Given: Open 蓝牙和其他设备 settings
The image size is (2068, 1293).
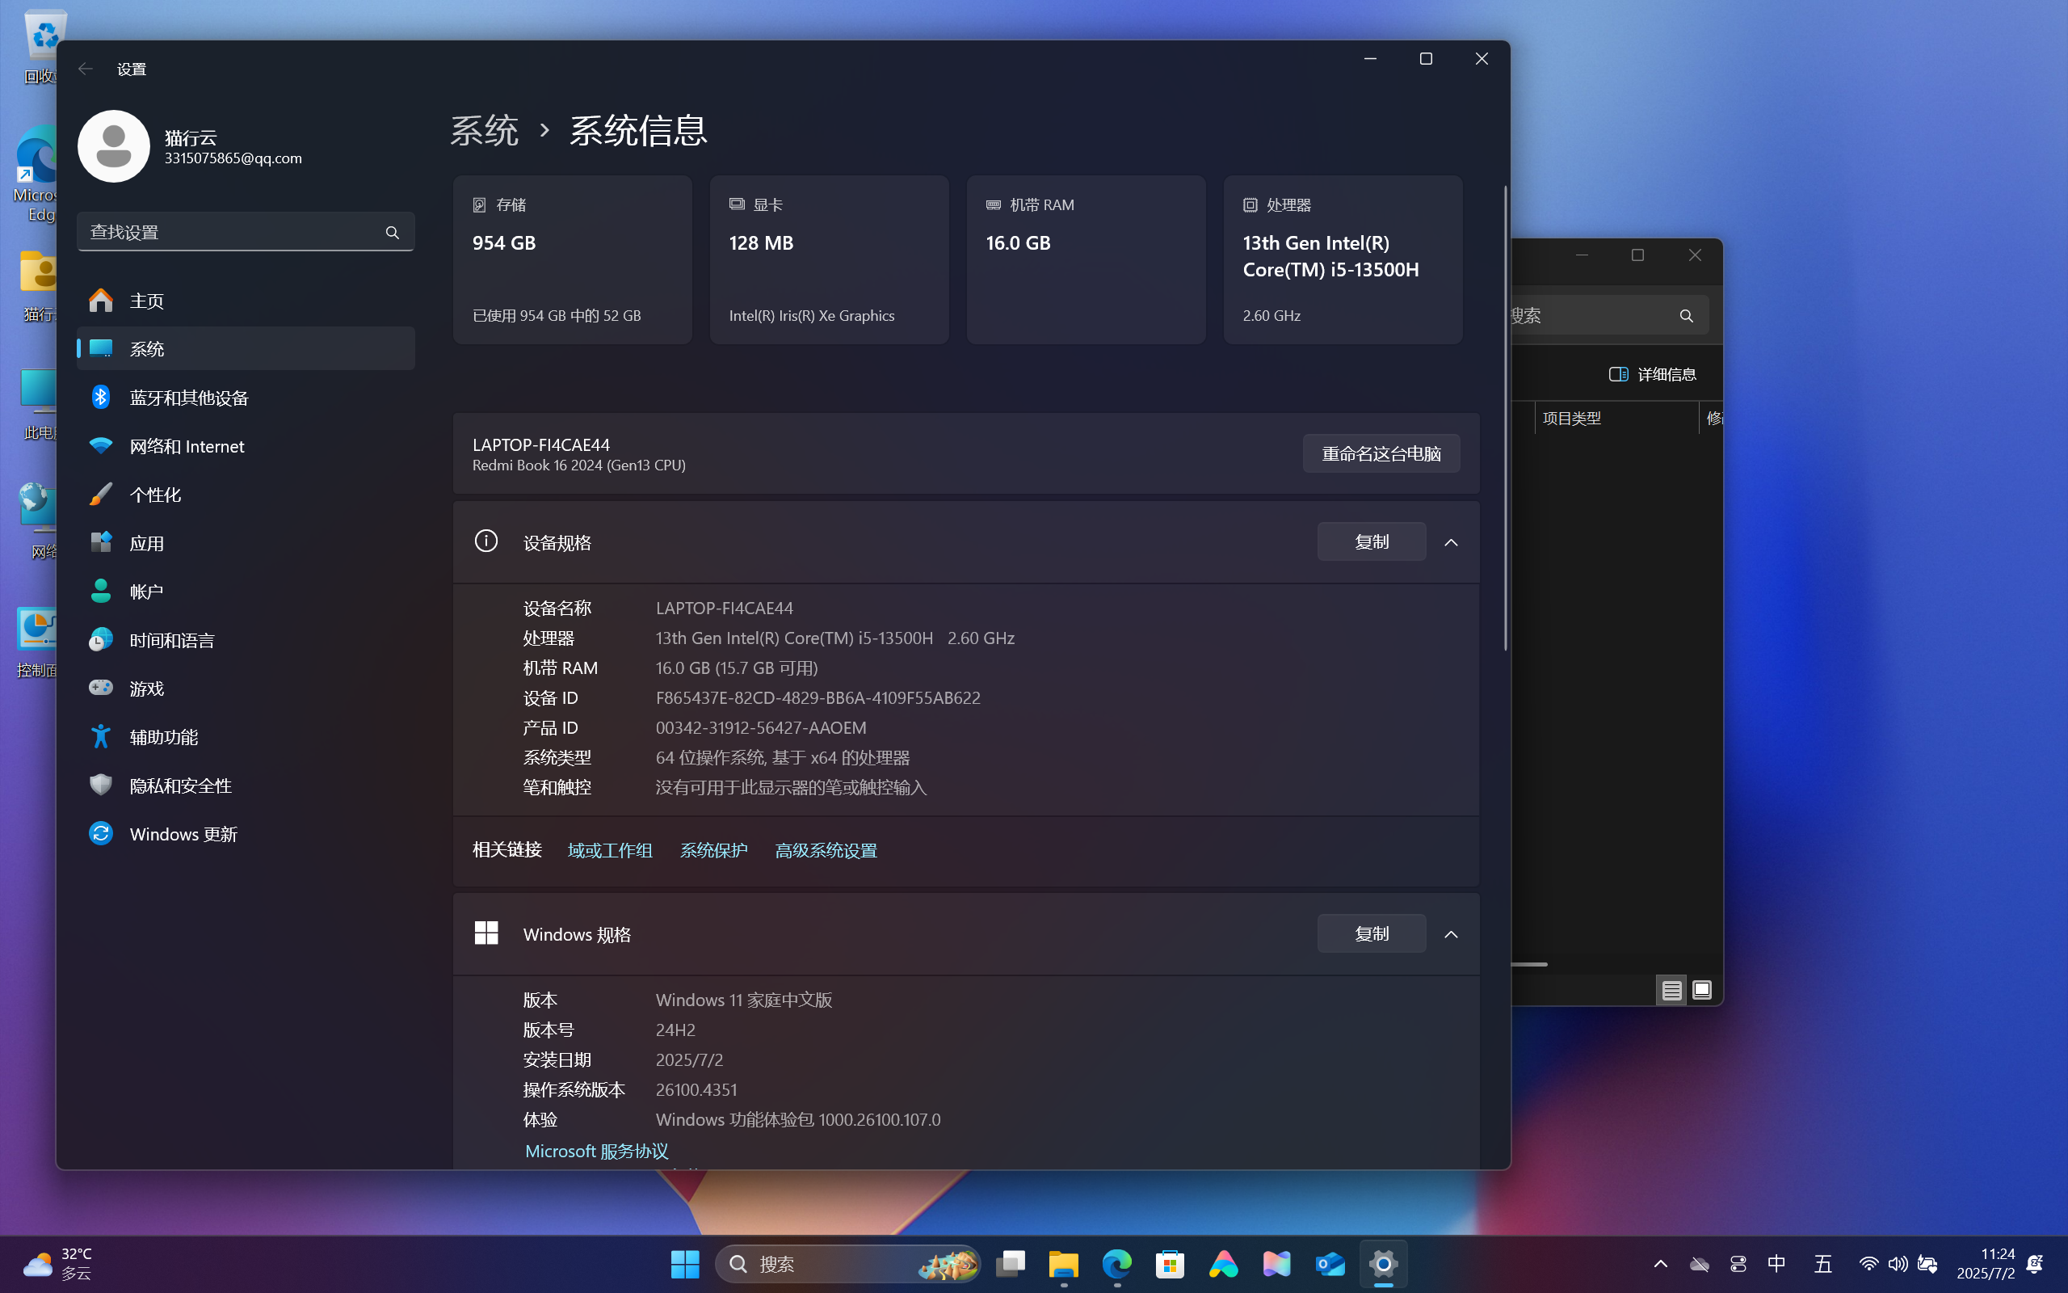Looking at the screenshot, I should [246, 398].
